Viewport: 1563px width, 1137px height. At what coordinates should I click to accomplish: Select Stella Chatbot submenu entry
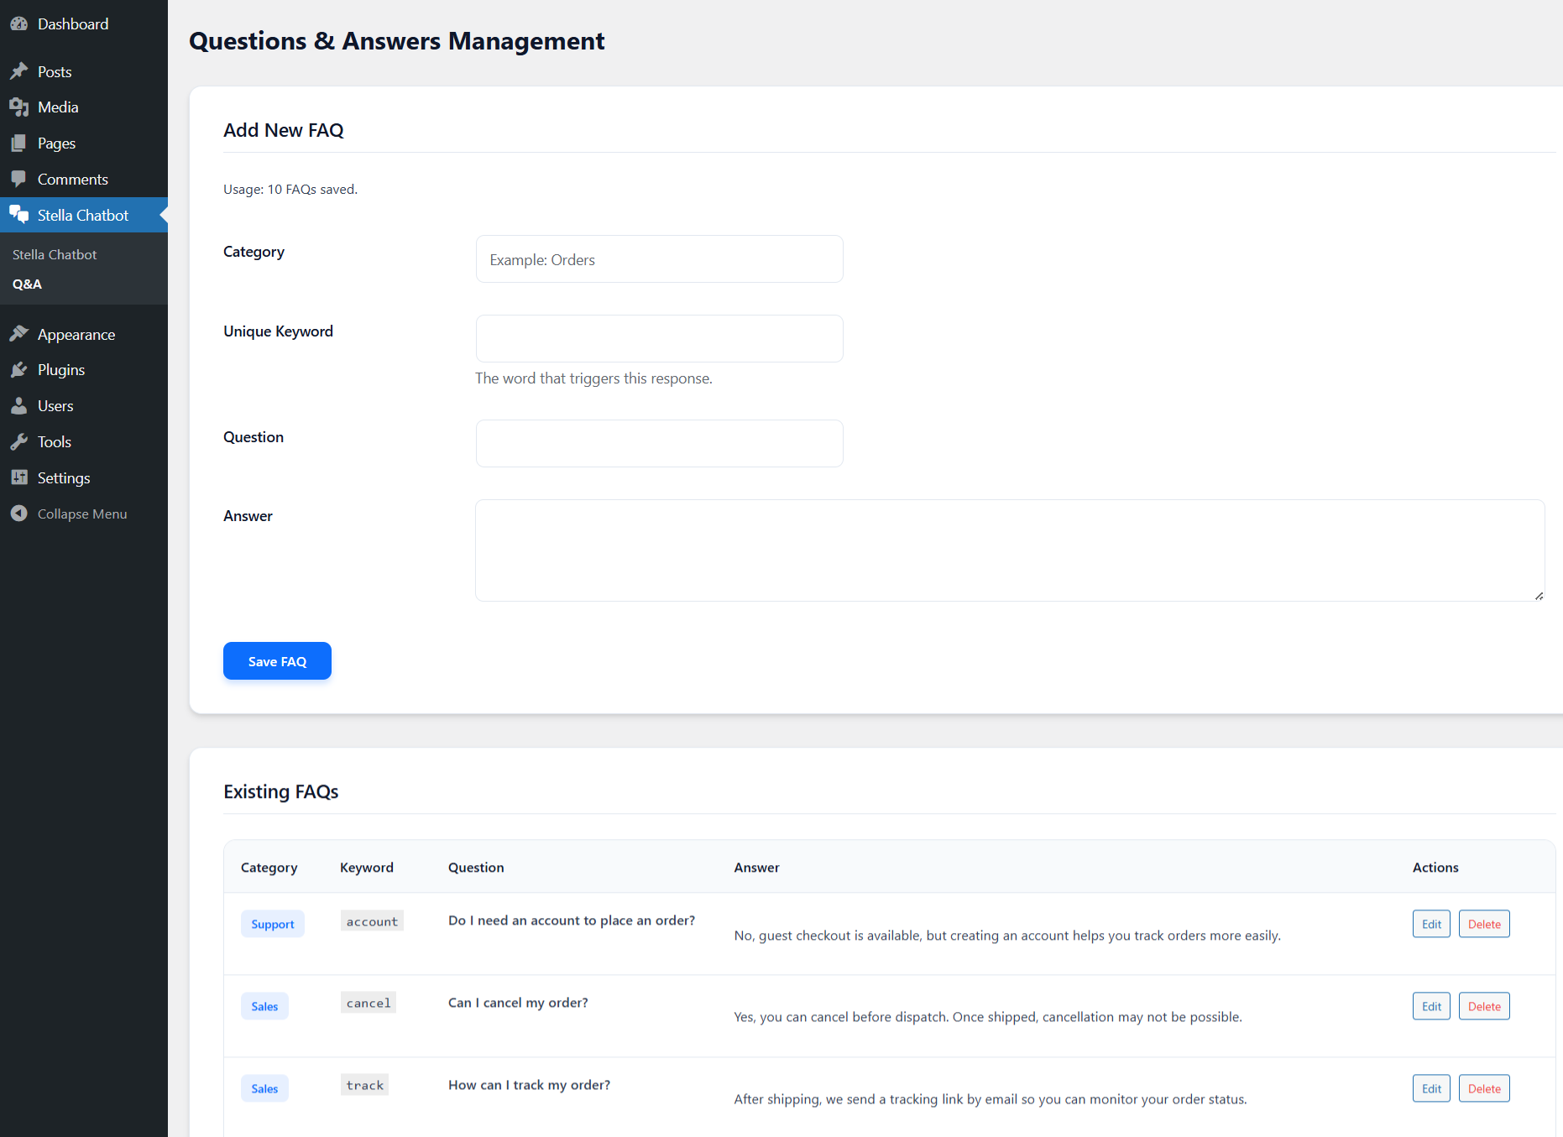point(54,254)
